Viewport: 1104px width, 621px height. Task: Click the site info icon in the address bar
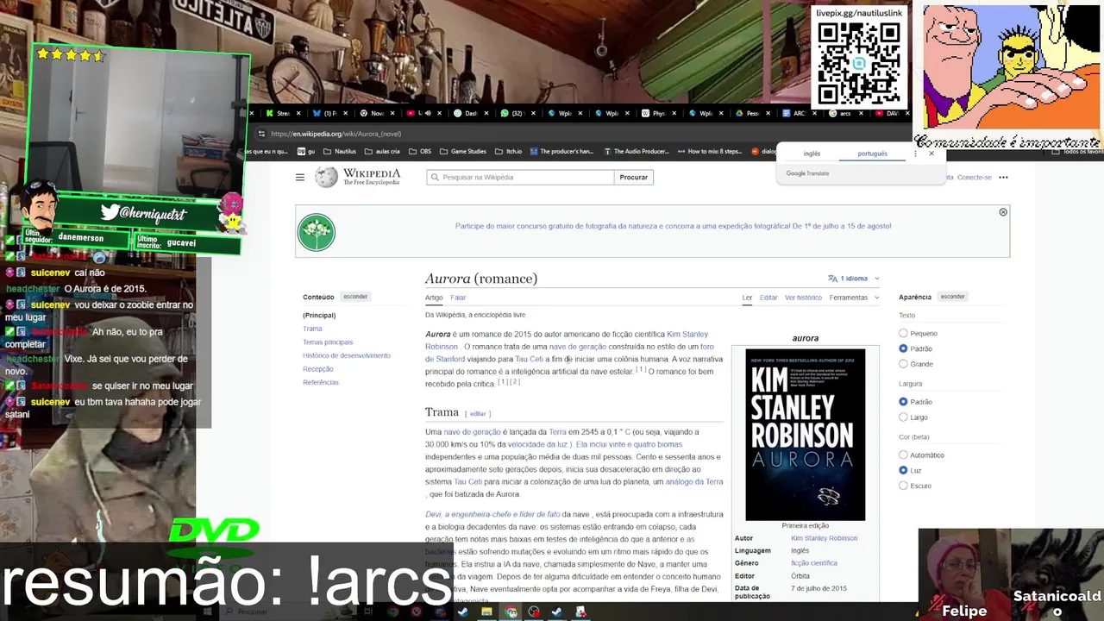click(261, 134)
